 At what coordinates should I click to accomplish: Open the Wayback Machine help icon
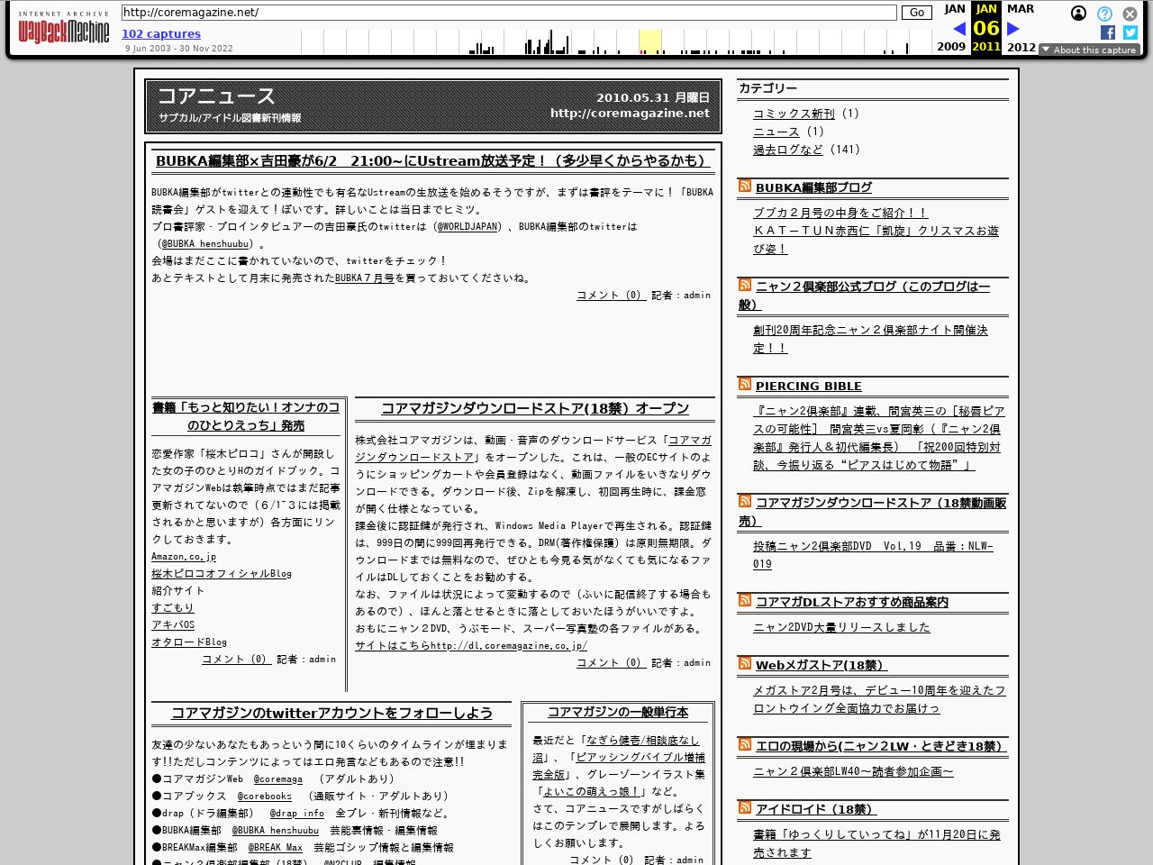click(x=1103, y=13)
